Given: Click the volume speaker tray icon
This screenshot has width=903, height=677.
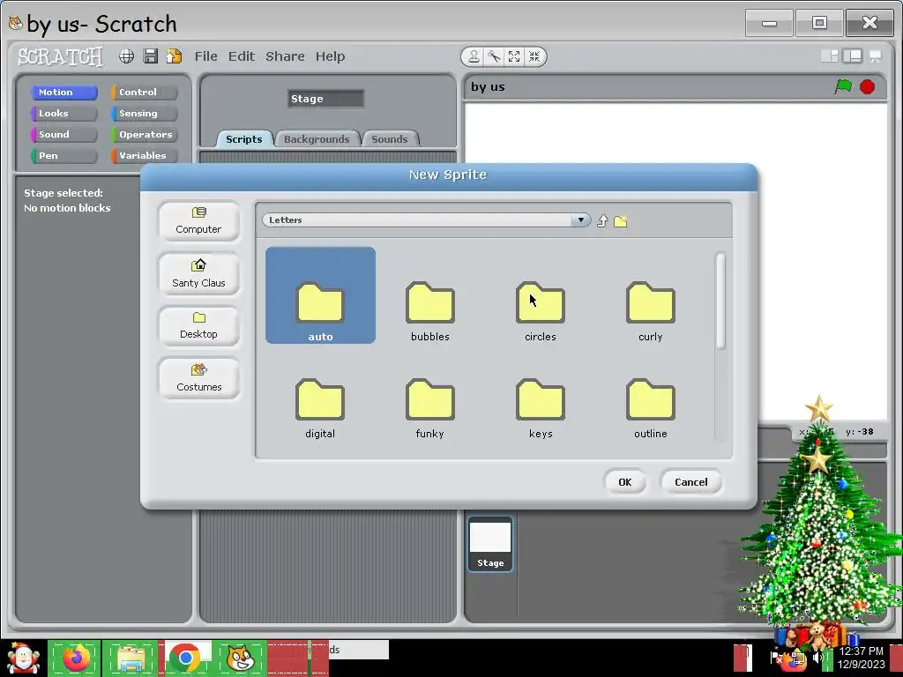Looking at the screenshot, I should (818, 657).
